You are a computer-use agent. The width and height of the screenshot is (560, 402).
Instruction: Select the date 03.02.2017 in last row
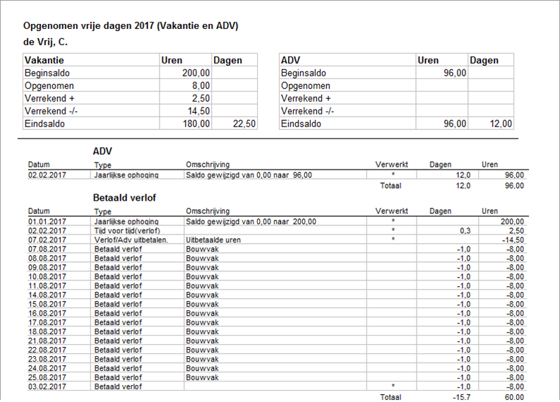click(47, 386)
